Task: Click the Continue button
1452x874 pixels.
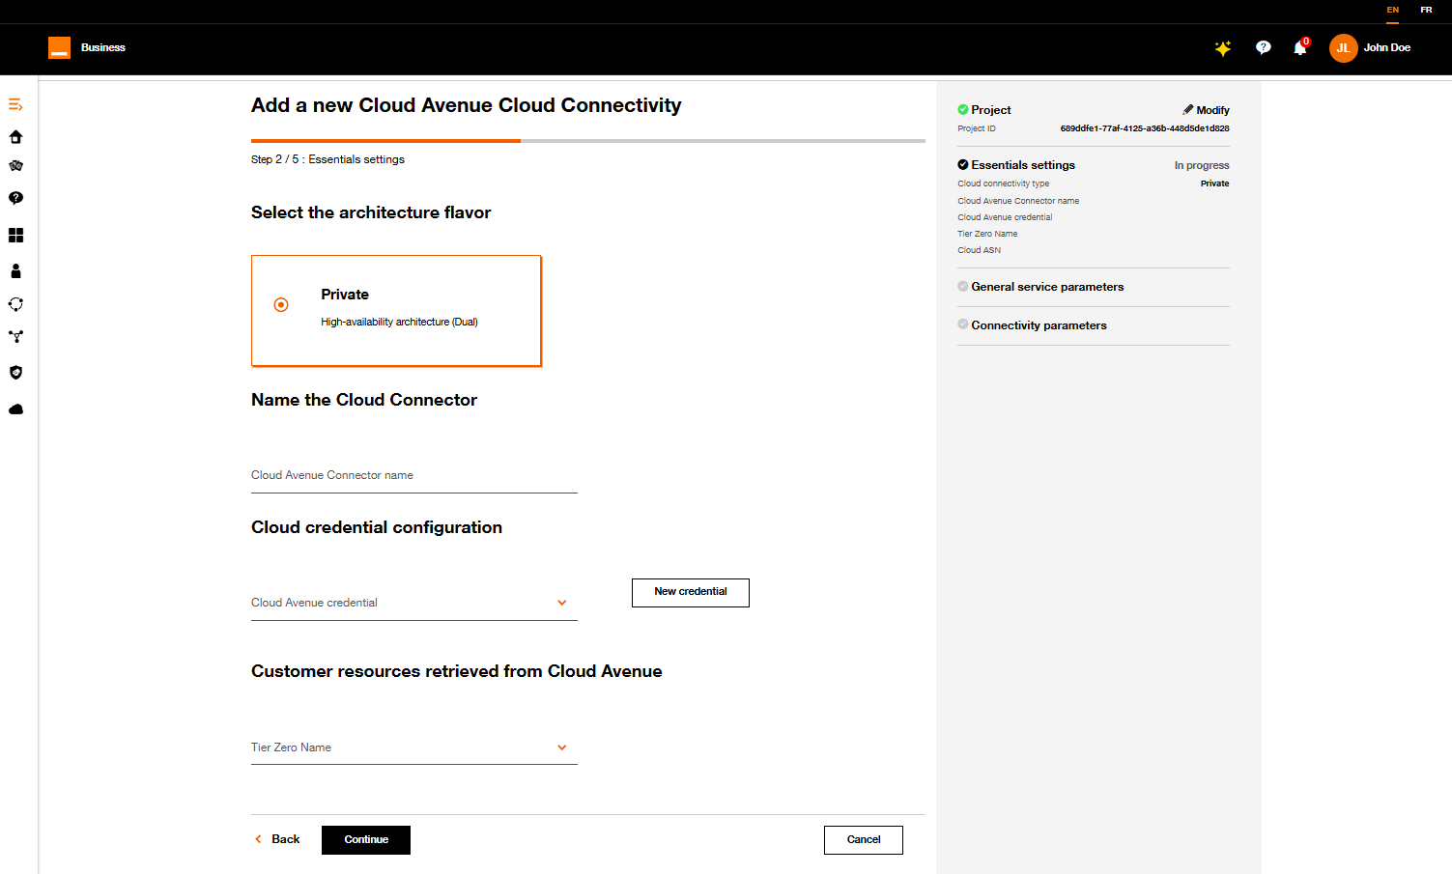Action: point(366,840)
